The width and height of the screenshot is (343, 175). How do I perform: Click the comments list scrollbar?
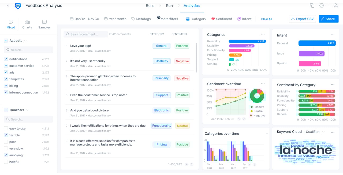pos(196,58)
